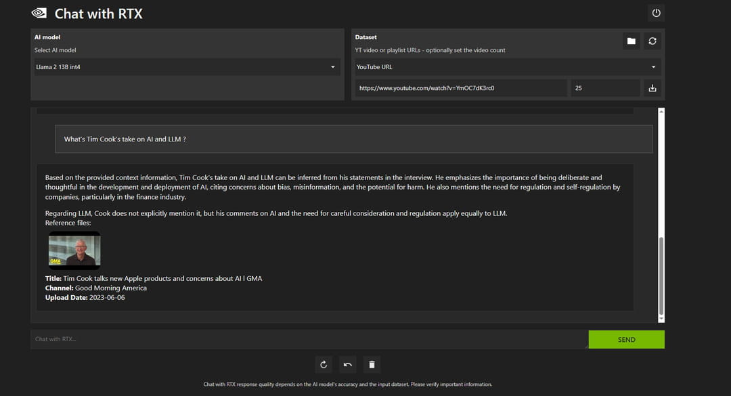Click the "Chat with RTX" app title
Image resolution: width=731 pixels, height=396 pixels.
click(x=98, y=14)
